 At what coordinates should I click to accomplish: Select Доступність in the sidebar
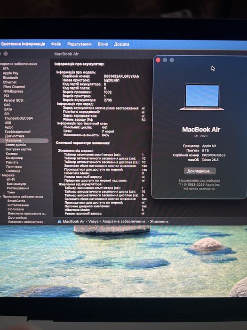click(x=17, y=218)
